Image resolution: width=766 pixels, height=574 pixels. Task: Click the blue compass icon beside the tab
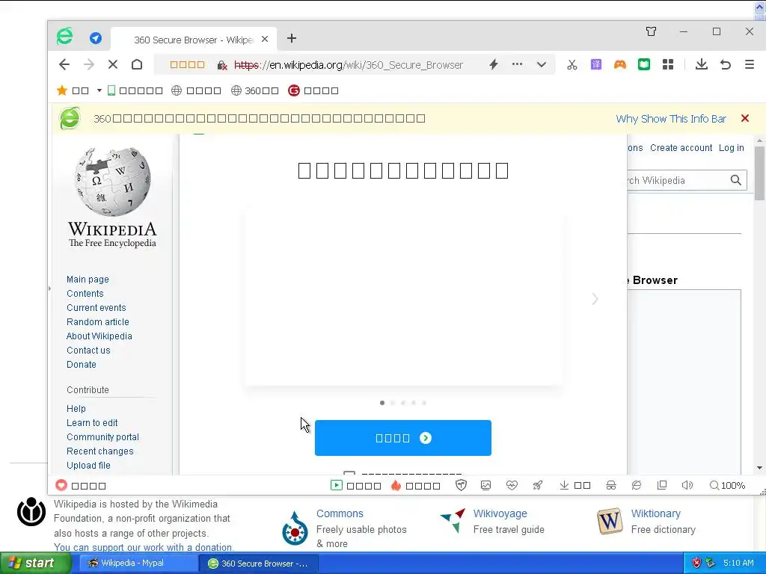(96, 38)
